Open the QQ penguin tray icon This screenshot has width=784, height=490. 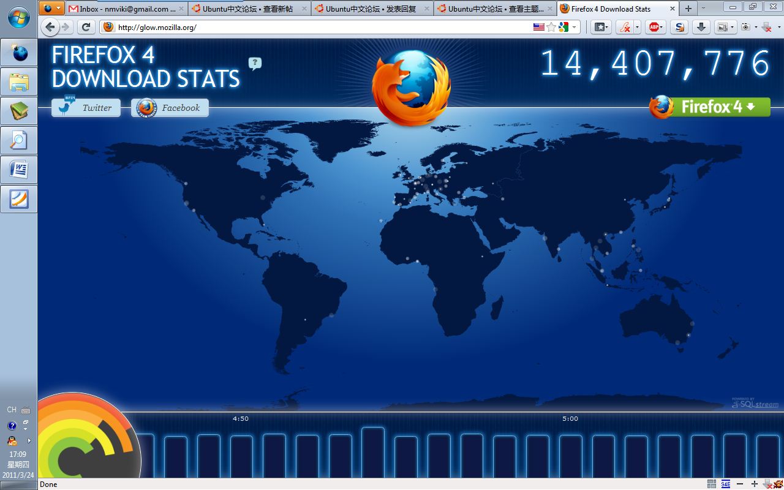coord(12,440)
